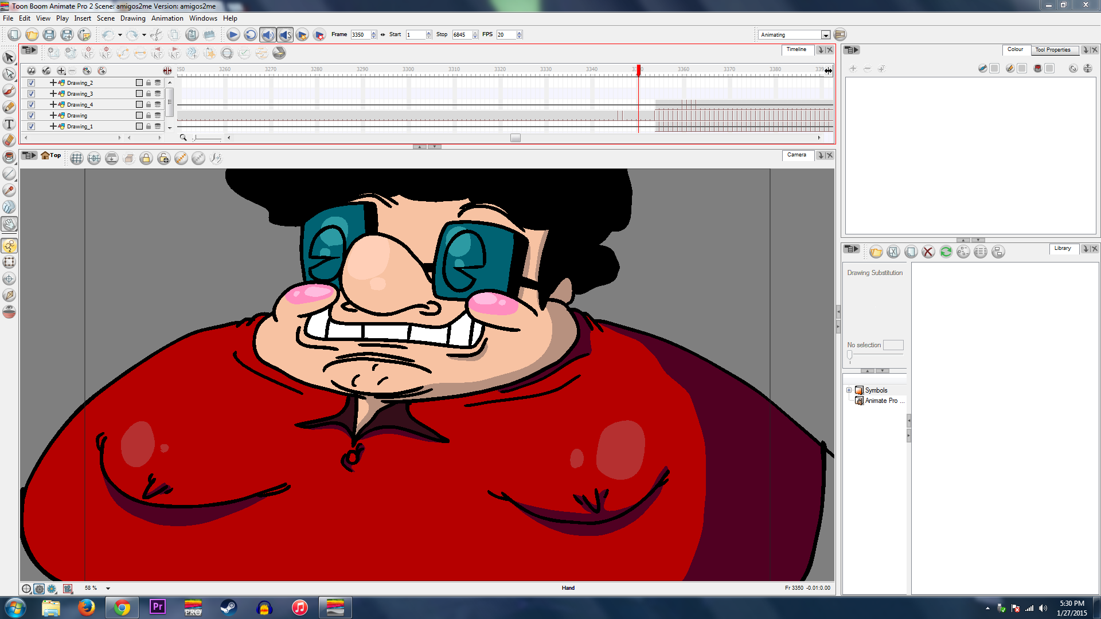Open the Animating workspace dropdown

click(826, 36)
